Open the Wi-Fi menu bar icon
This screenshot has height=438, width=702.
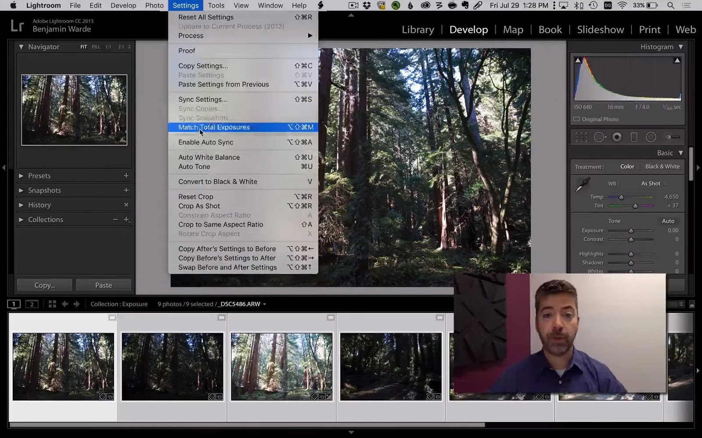coord(622,5)
